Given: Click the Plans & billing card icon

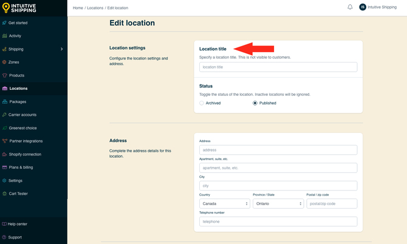Looking at the screenshot, I should (x=5, y=168).
